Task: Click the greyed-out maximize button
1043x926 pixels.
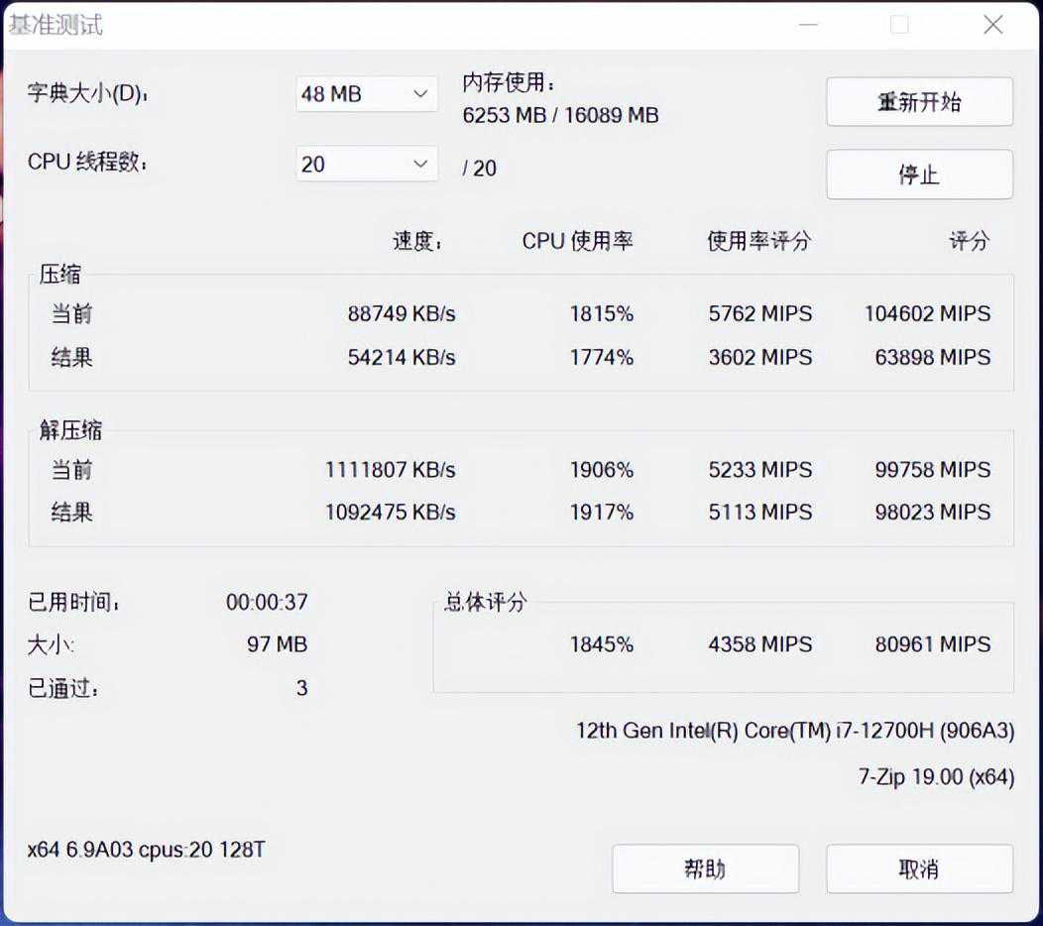Action: tap(899, 25)
